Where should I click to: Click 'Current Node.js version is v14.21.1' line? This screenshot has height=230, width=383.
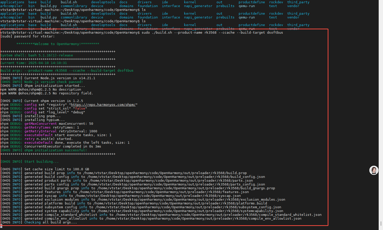click(48, 78)
